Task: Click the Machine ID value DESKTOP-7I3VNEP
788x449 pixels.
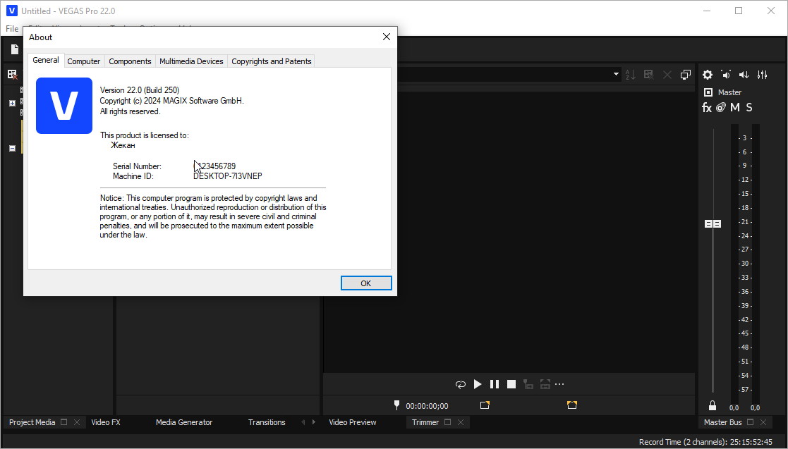Action: pyautogui.click(x=228, y=176)
